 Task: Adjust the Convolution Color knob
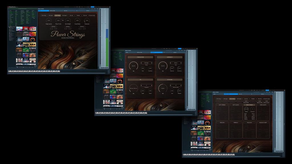(143, 68)
